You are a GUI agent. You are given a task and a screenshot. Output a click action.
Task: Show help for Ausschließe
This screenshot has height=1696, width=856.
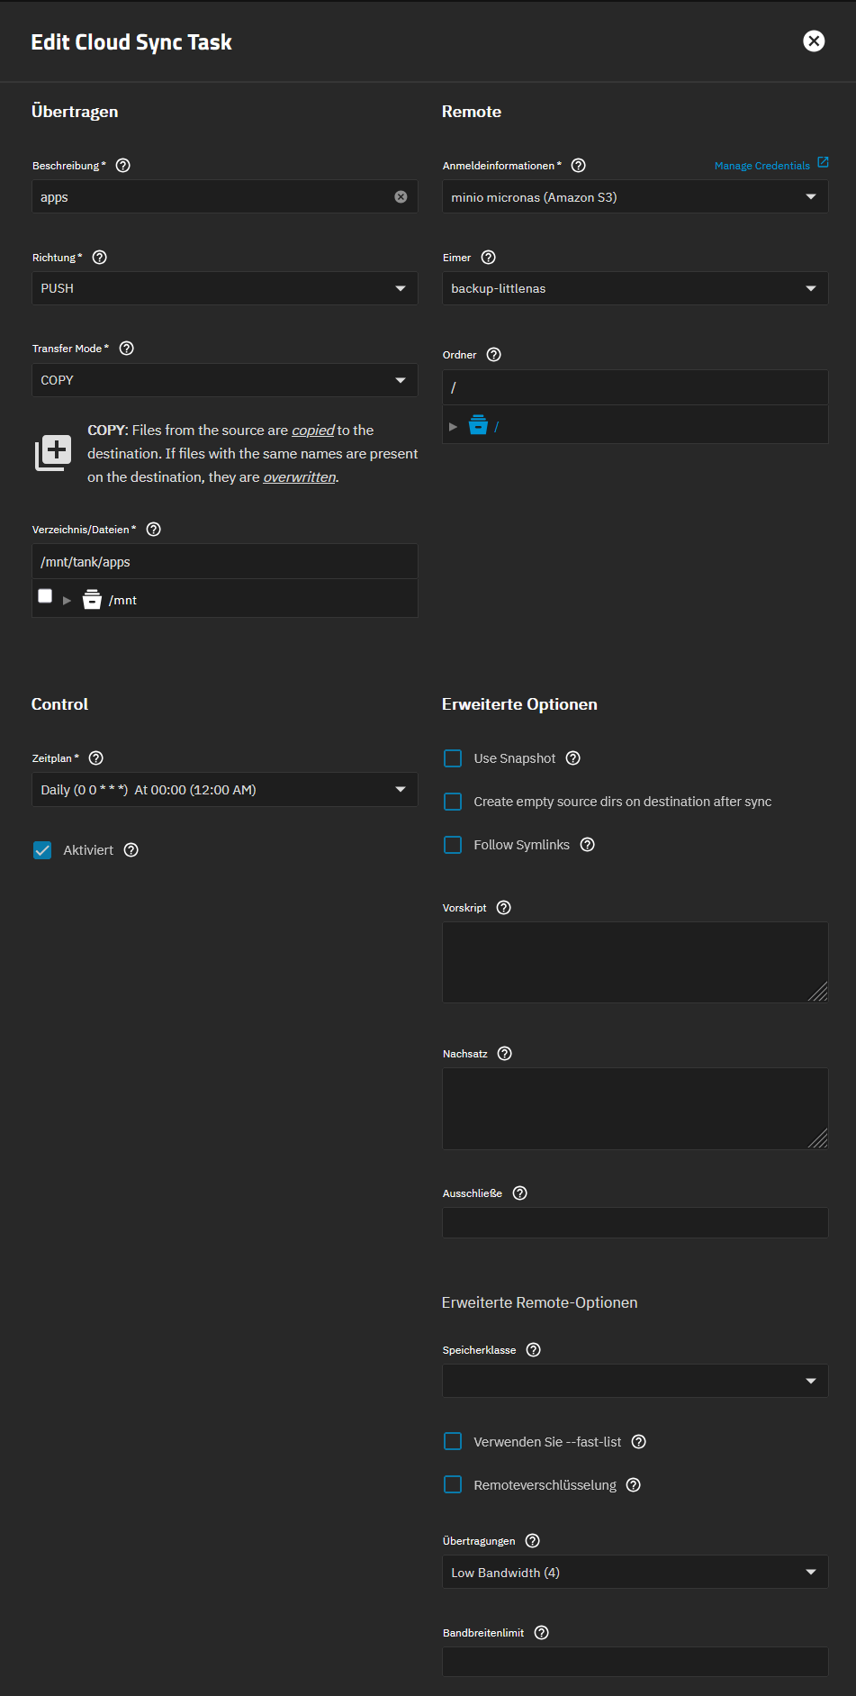(x=520, y=1193)
